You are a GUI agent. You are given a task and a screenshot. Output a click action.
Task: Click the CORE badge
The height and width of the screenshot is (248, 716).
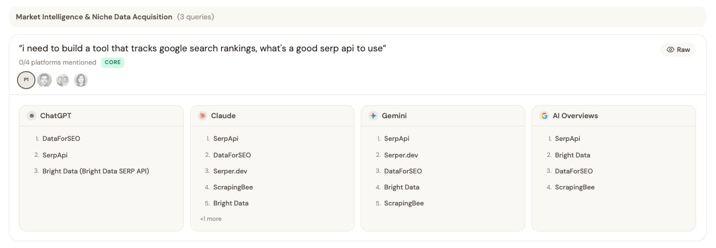pyautogui.click(x=113, y=62)
